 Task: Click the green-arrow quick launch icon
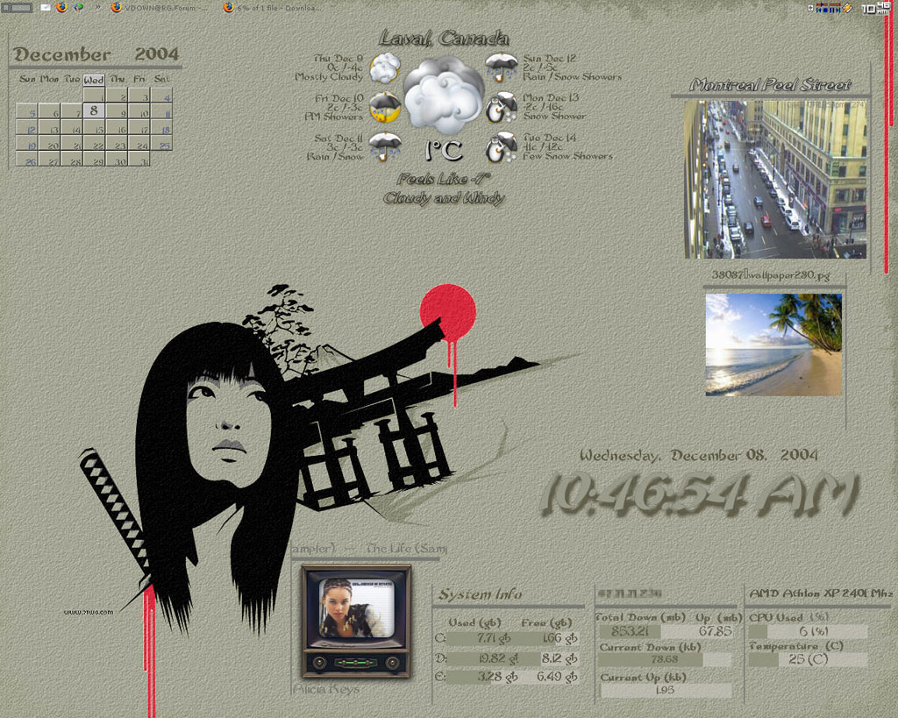pos(78,7)
